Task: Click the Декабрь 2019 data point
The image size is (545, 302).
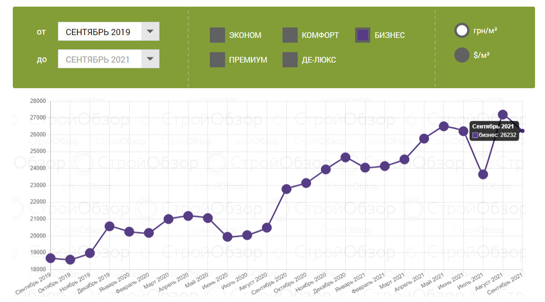Action: point(109,226)
